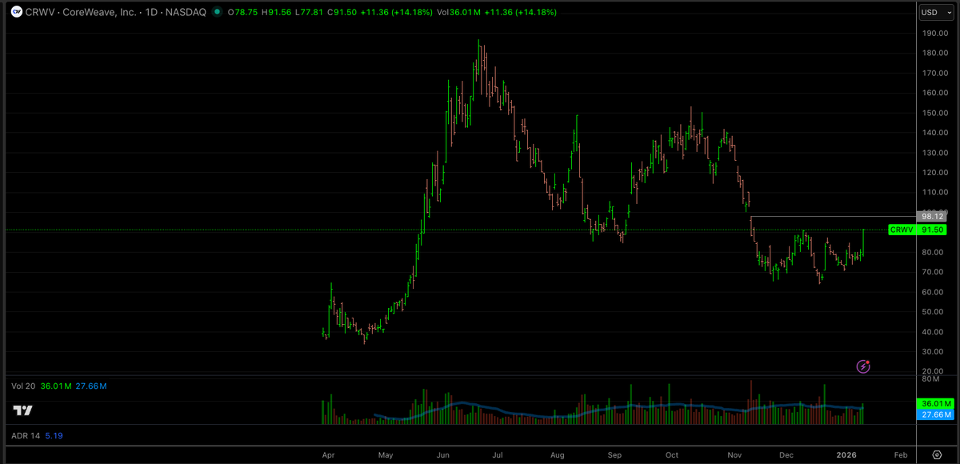Select the ADR 14 indicator label

[24, 436]
